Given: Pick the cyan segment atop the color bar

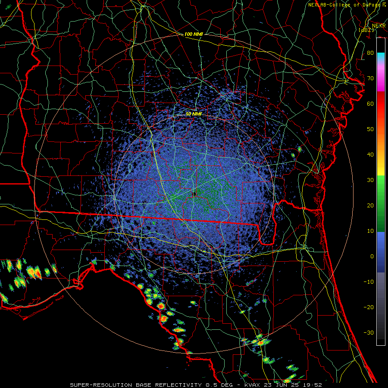Looking at the screenshot, I should 381,57.
